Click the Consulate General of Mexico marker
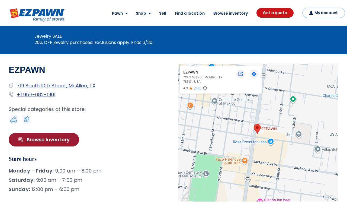 point(215,101)
